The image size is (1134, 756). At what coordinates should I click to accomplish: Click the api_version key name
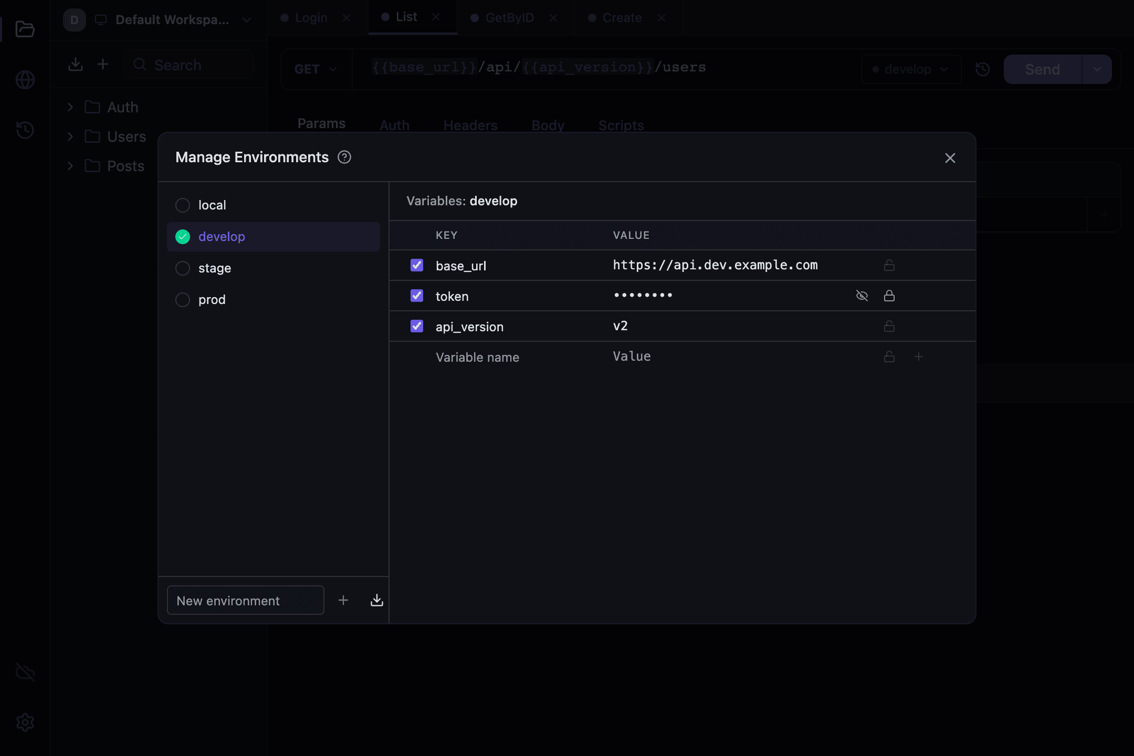[469, 327]
